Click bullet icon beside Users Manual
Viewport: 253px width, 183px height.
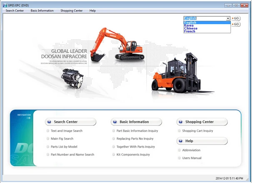click(179, 158)
